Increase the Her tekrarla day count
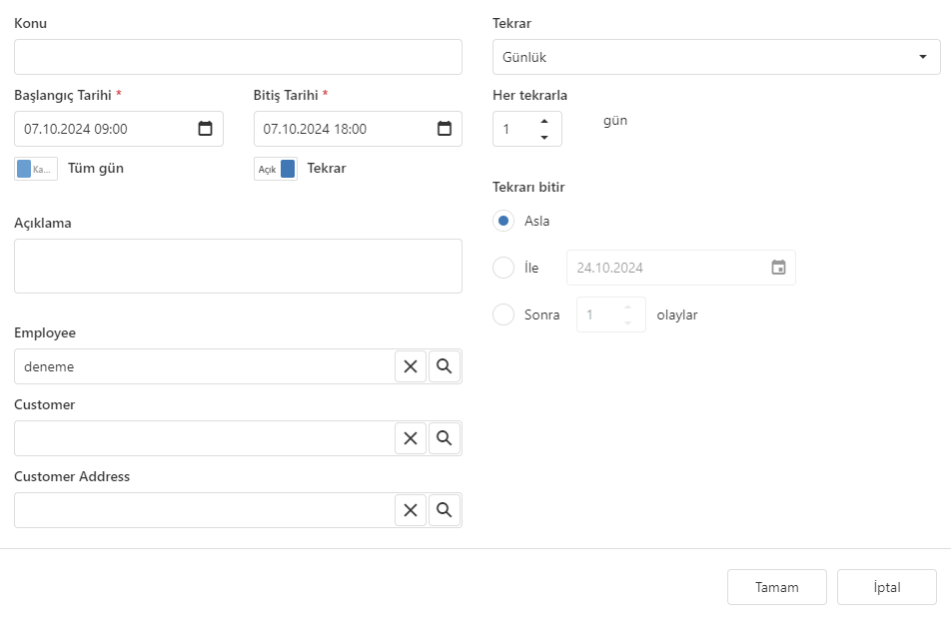The height and width of the screenshot is (617, 951). (544, 121)
